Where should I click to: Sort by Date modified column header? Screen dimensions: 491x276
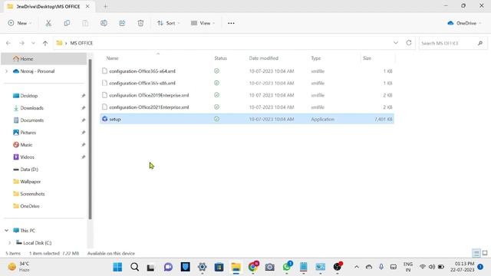(264, 58)
